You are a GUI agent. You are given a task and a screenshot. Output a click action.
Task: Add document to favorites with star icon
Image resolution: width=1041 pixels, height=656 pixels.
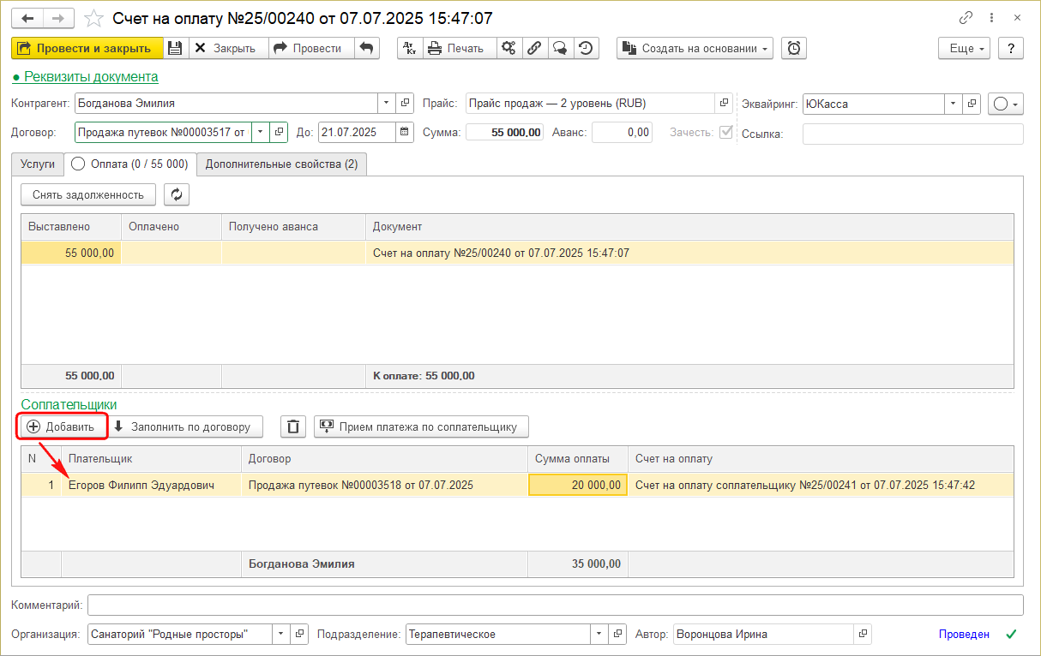[x=95, y=18]
